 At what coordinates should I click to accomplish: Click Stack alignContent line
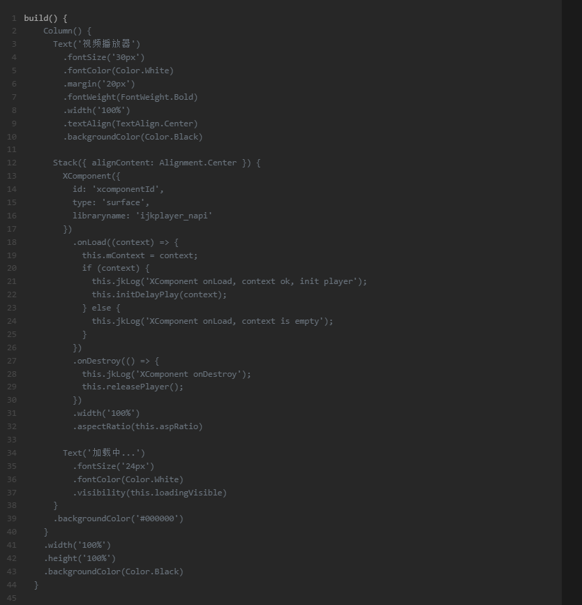click(157, 163)
